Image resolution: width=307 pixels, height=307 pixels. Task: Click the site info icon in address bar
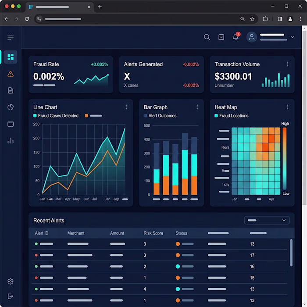(39, 19)
